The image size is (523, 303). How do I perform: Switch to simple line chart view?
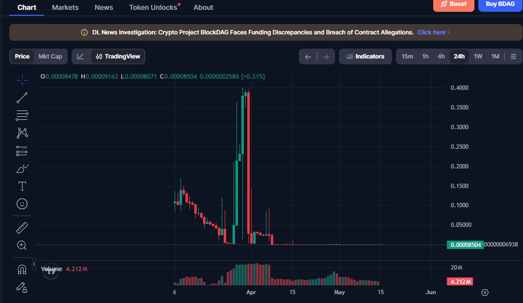pos(80,56)
